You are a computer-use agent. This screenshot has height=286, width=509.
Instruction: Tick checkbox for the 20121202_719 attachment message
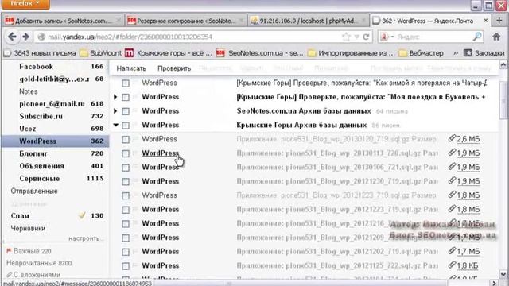pos(126,252)
